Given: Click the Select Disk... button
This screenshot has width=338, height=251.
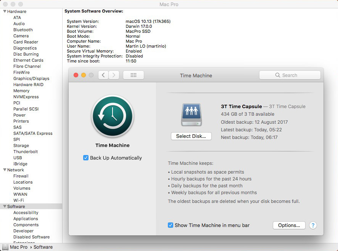Looking at the screenshot, I should pos(191,136).
